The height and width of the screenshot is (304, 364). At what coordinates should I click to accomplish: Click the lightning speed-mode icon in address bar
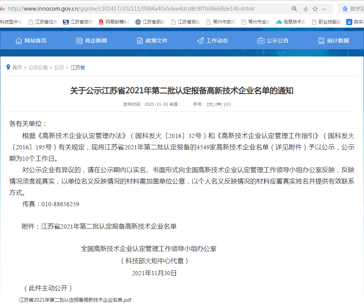(x=305, y=9)
